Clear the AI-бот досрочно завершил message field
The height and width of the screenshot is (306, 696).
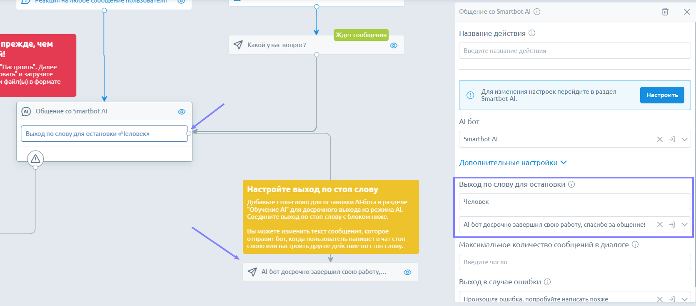click(660, 225)
